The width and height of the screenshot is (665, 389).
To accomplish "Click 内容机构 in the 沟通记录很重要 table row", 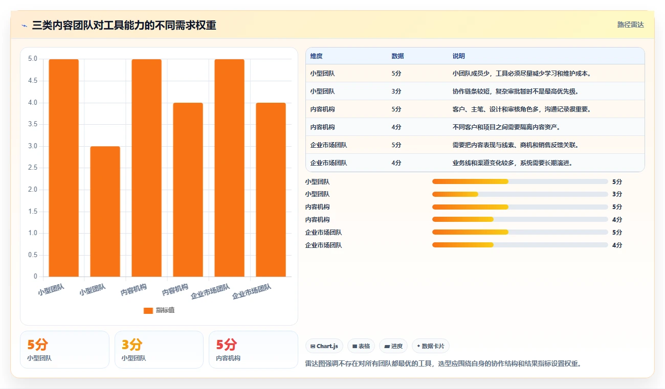I will pos(322,109).
